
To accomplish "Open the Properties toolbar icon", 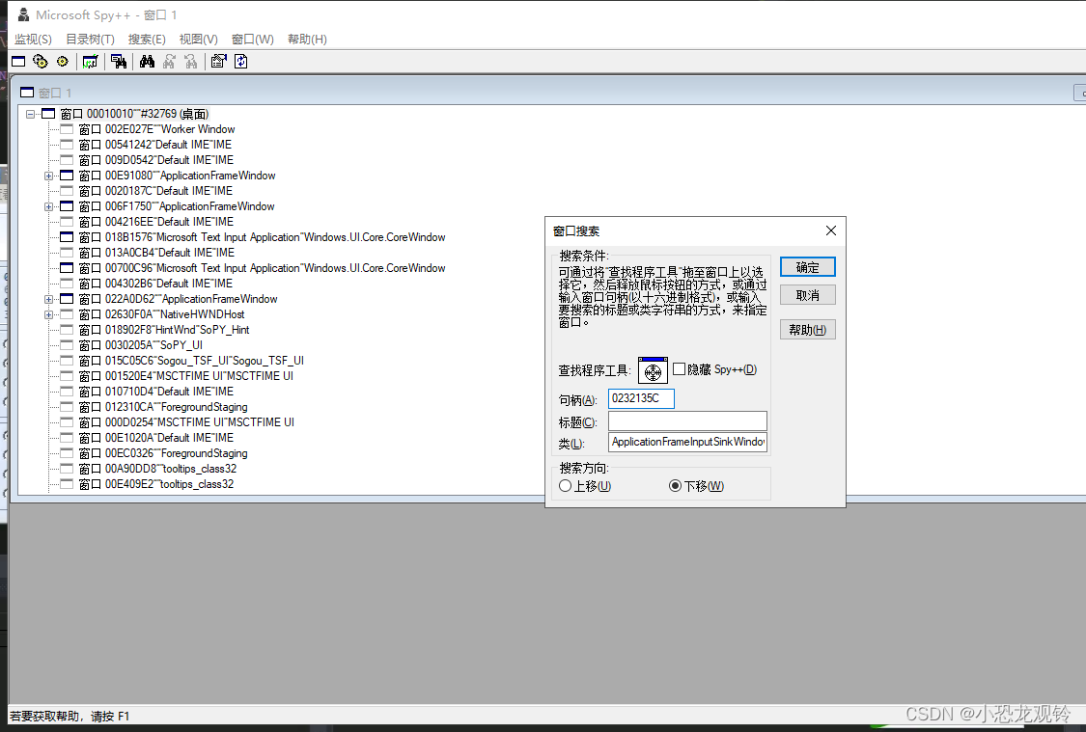I will pos(219,62).
